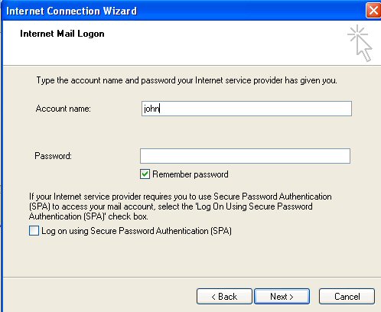Click the Remember password label text
Image resolution: width=381 pixels, height=312 pixels.
190,174
